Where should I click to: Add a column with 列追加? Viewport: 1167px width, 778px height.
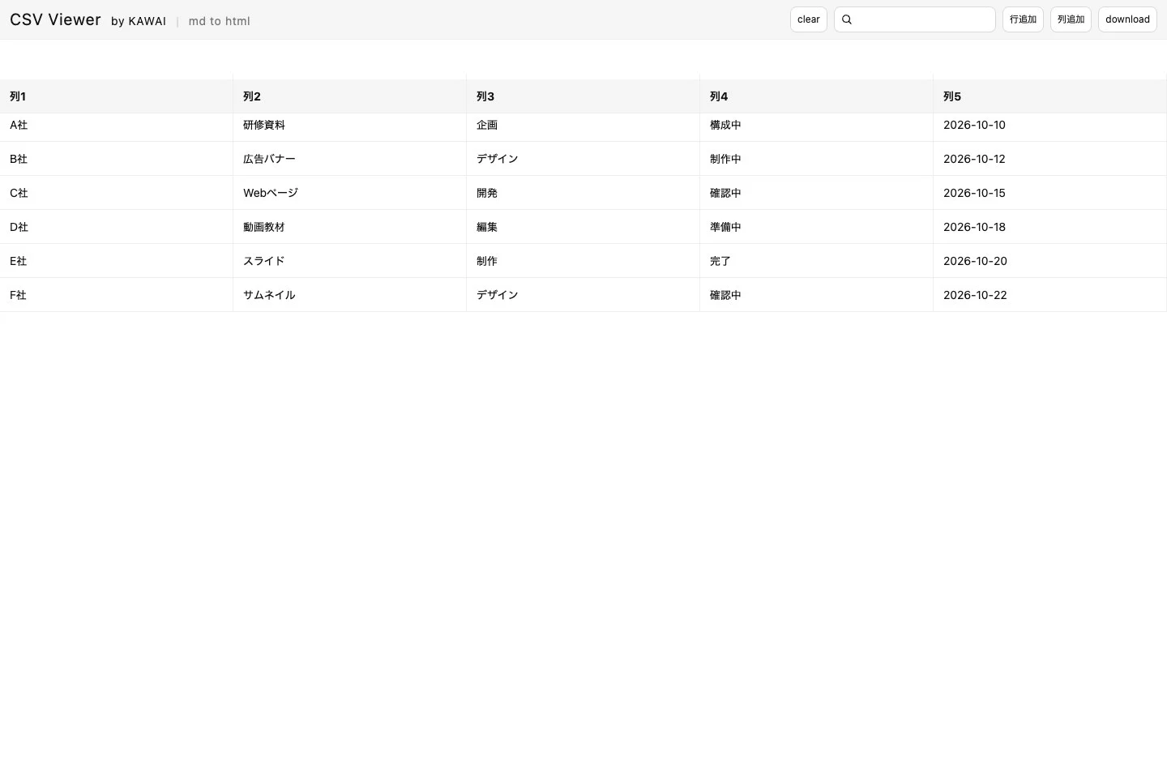click(x=1071, y=19)
